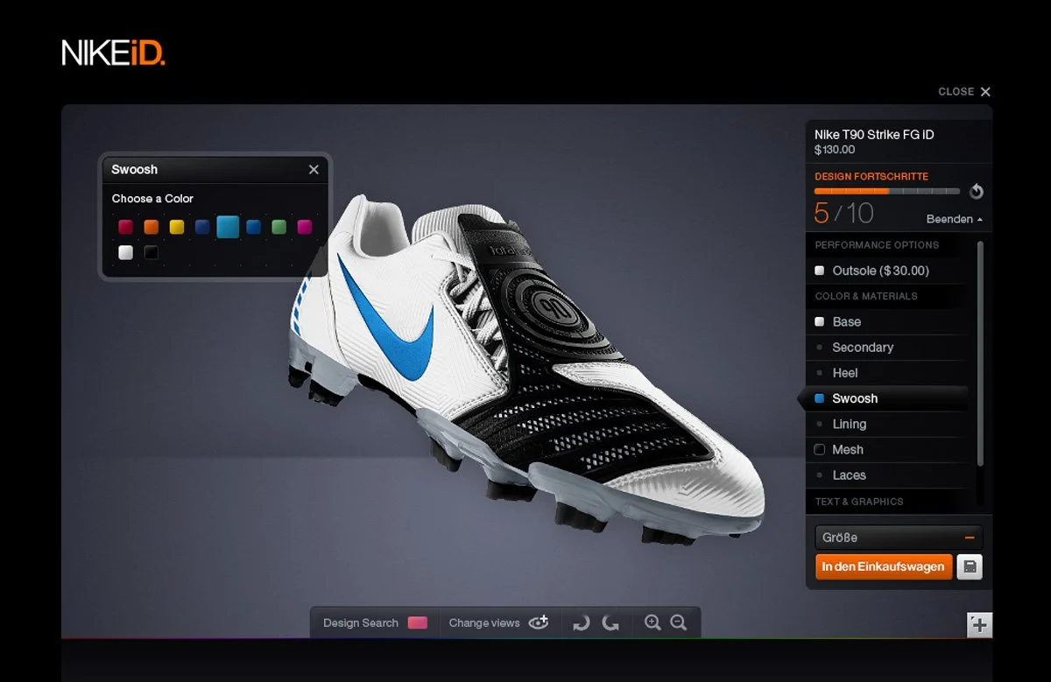1051x682 pixels.
Task: Click the plus icon at bottom right
Action: (x=979, y=625)
